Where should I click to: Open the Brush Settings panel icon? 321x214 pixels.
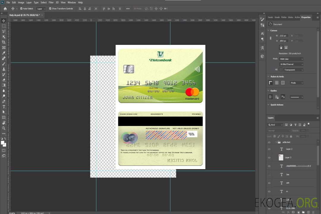pyautogui.click(x=262, y=19)
